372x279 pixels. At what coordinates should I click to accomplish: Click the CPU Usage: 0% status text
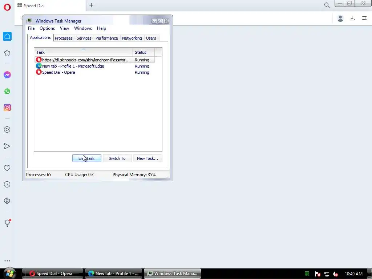80,175
